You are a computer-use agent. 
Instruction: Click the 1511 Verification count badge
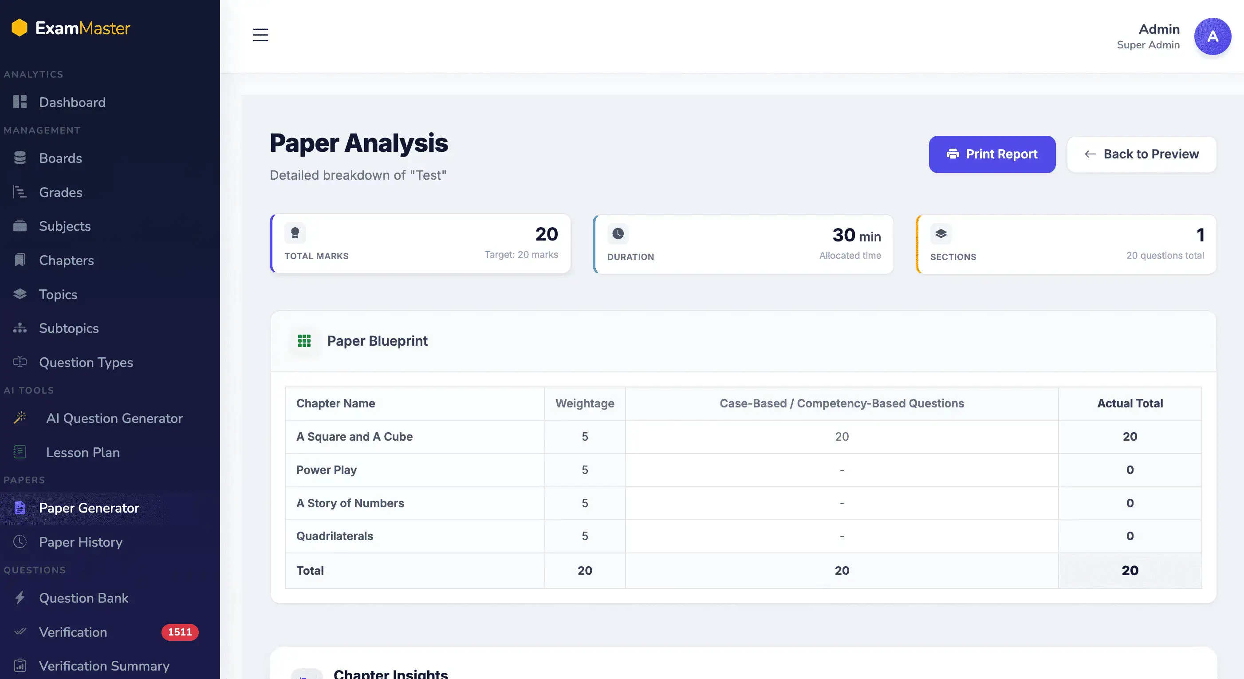(180, 632)
